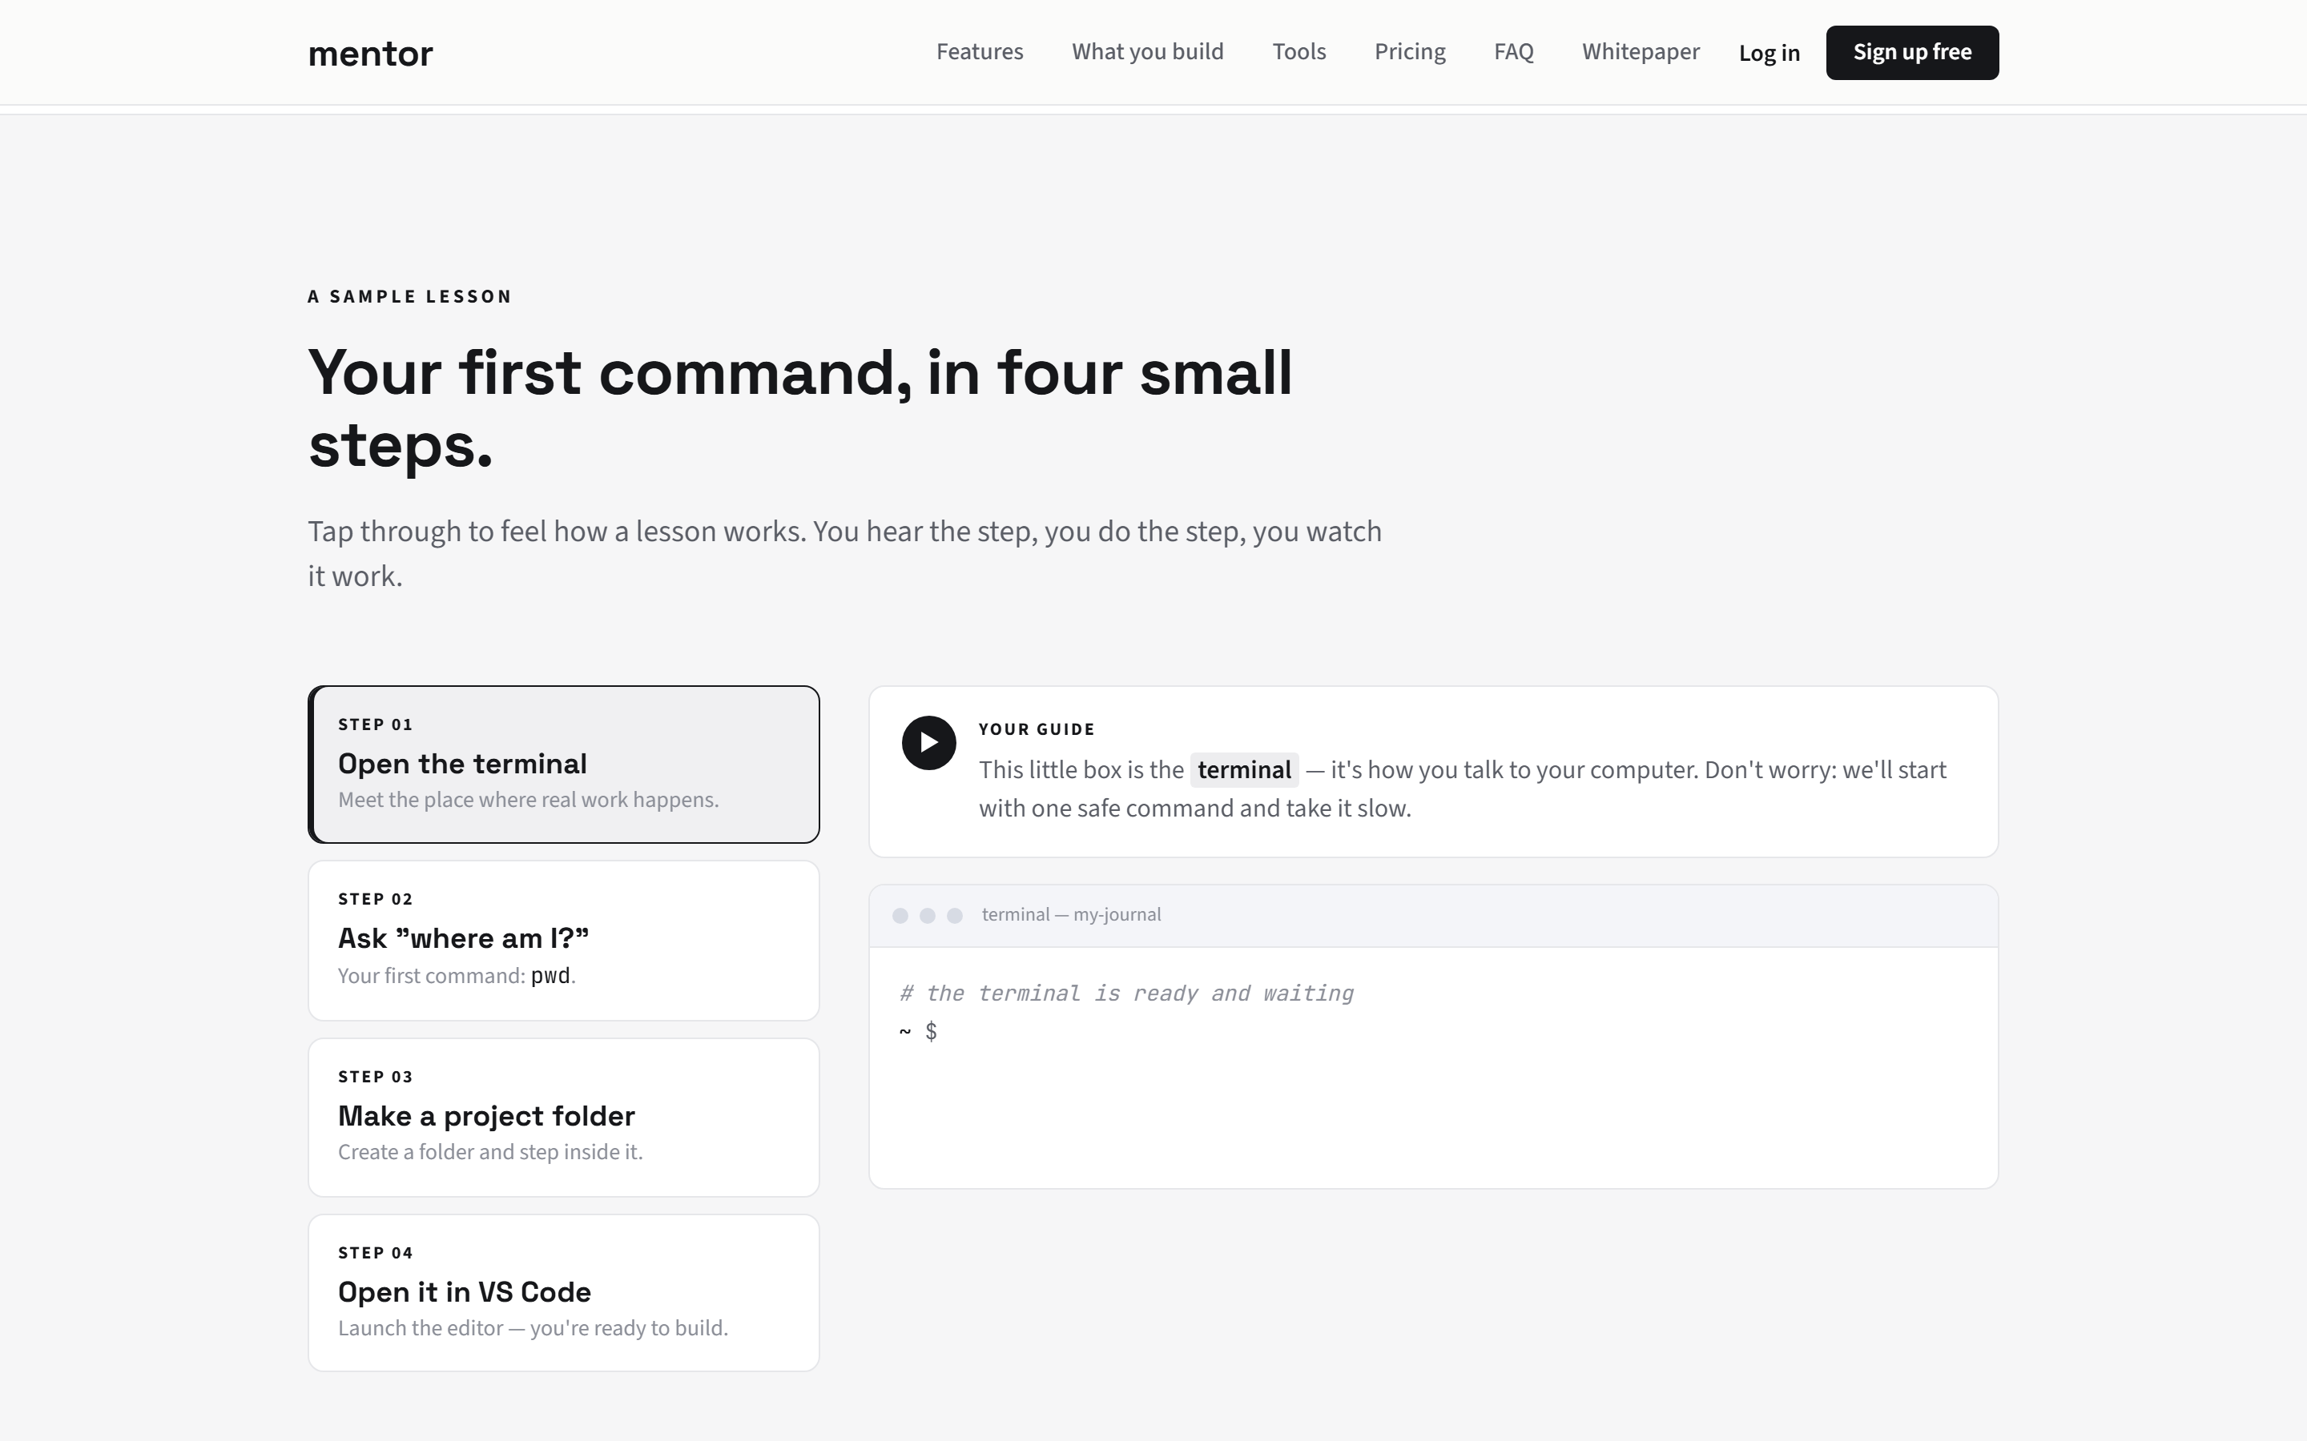Click the terminal prompt line

click(x=918, y=1031)
